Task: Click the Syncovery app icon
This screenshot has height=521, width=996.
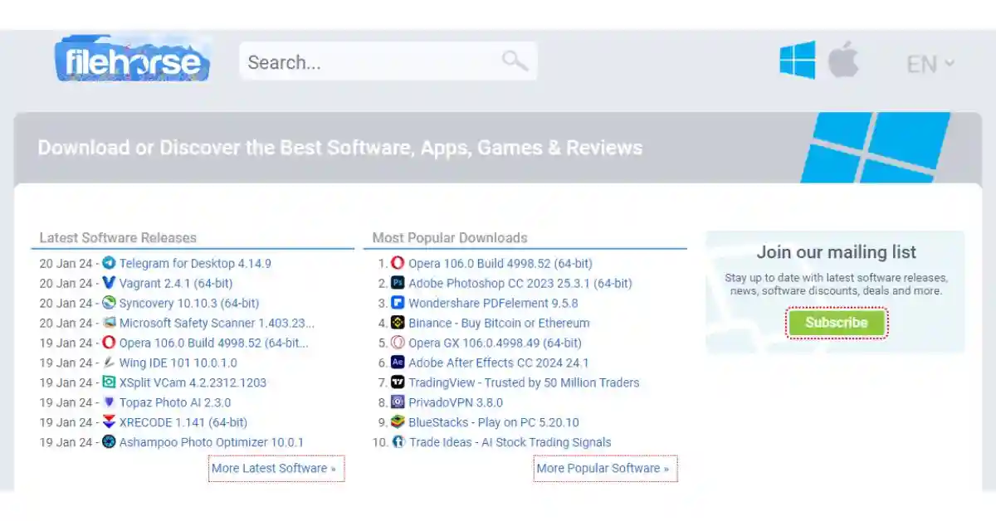Action: point(109,303)
